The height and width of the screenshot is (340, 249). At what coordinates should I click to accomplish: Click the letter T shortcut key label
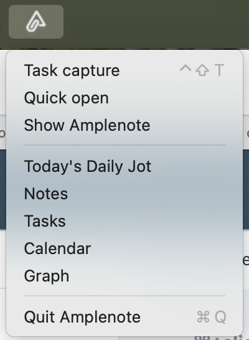(219, 70)
